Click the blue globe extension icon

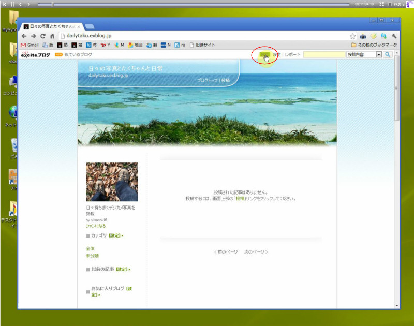[x=383, y=36]
